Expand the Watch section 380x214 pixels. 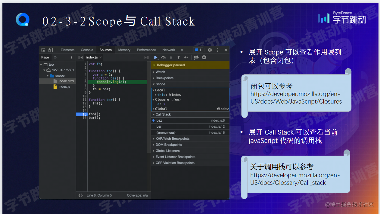pos(190,72)
